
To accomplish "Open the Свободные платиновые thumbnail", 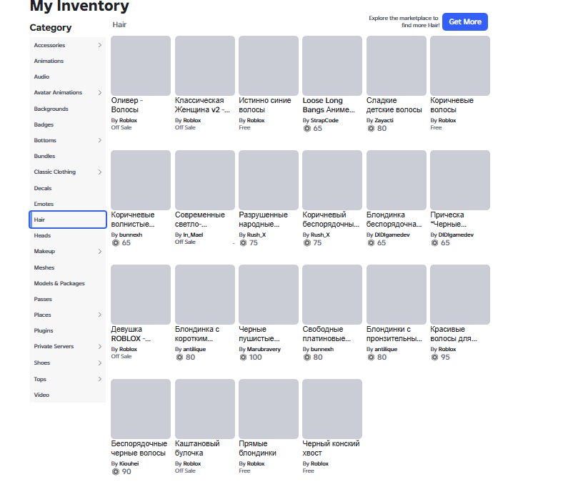I will pyautogui.click(x=332, y=295).
